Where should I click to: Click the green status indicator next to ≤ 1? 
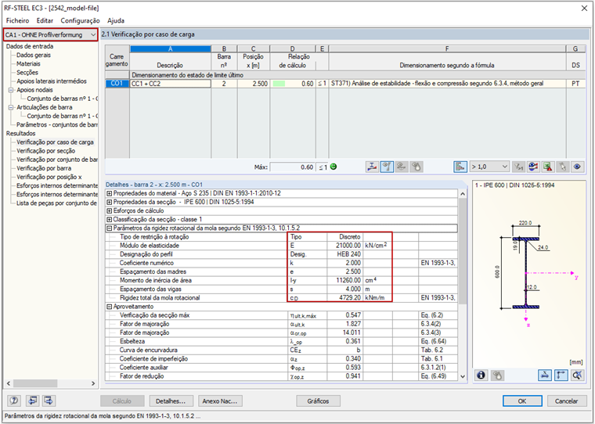[334, 167]
